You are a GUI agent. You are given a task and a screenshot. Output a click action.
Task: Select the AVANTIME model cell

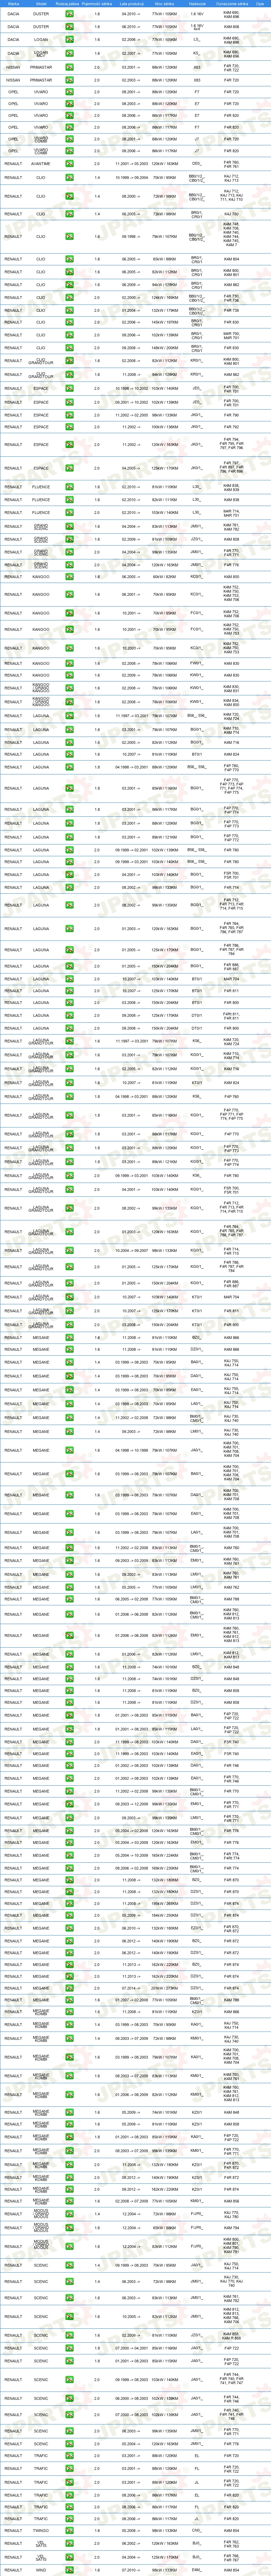coord(41,163)
